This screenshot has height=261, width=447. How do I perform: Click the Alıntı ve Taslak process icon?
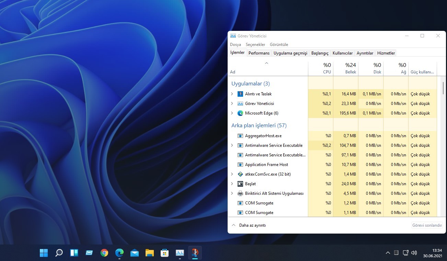240,94
